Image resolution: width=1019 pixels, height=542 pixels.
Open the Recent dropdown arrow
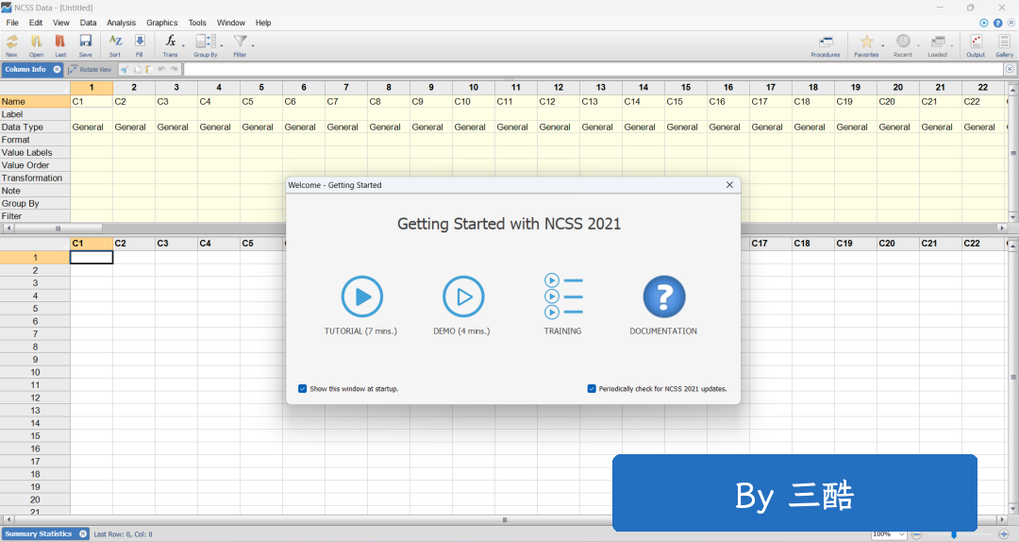pos(918,45)
